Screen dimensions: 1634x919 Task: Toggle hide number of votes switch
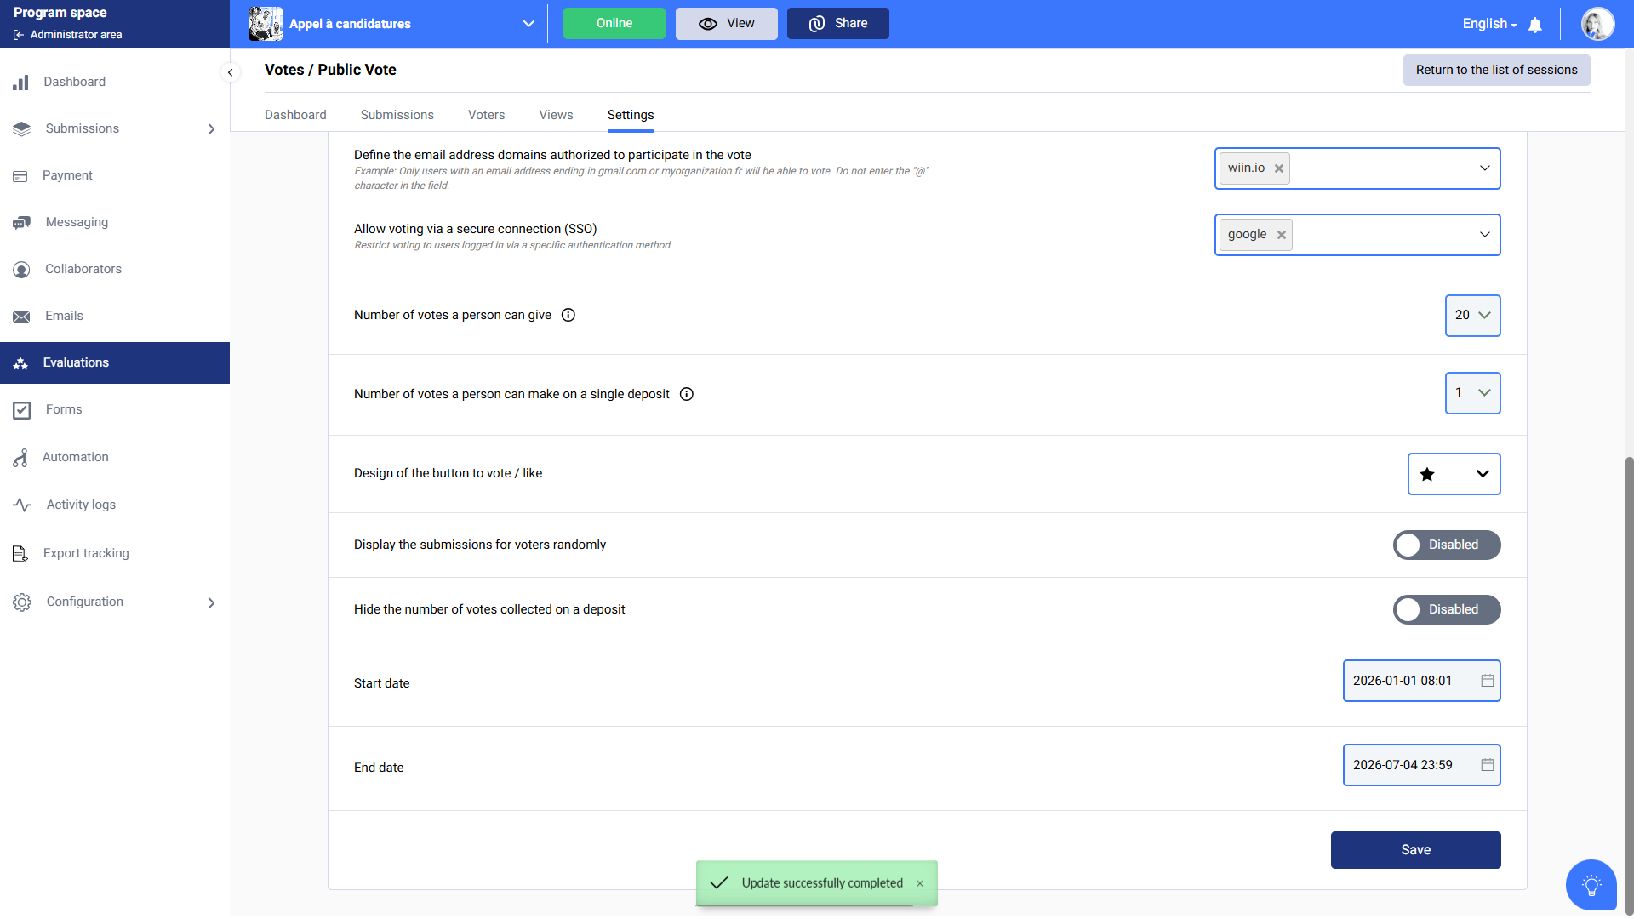pyautogui.click(x=1446, y=609)
